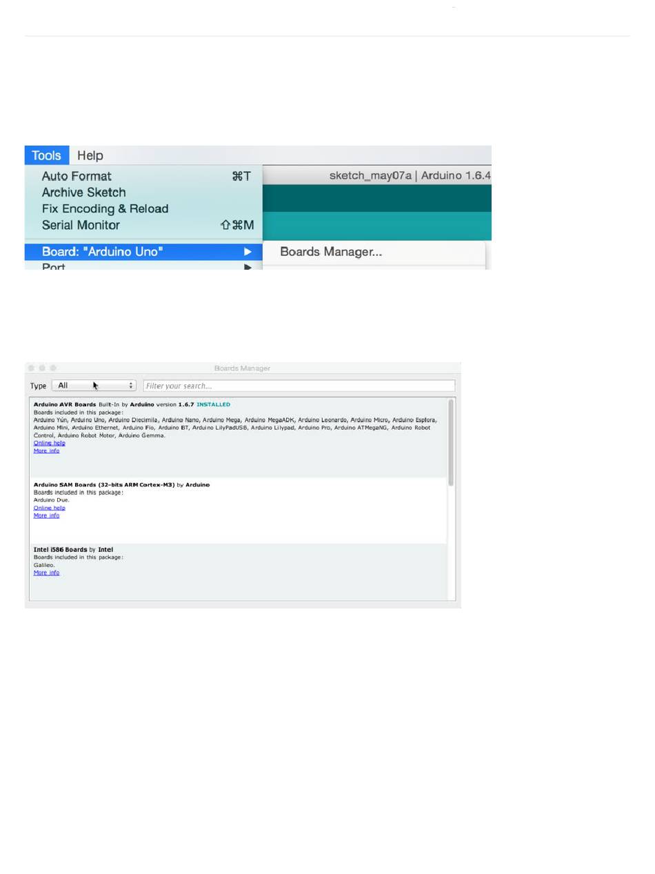
Task: Open the Type dropdown set to All
Action: 94,386
